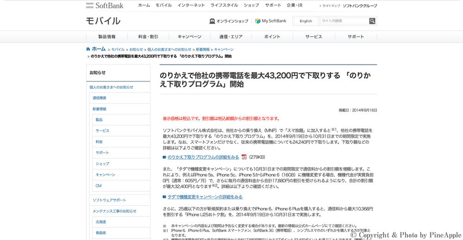Image resolution: width=463 pixels, height=240 pixels.
Task: Click the English language button
Action: [x=306, y=21]
